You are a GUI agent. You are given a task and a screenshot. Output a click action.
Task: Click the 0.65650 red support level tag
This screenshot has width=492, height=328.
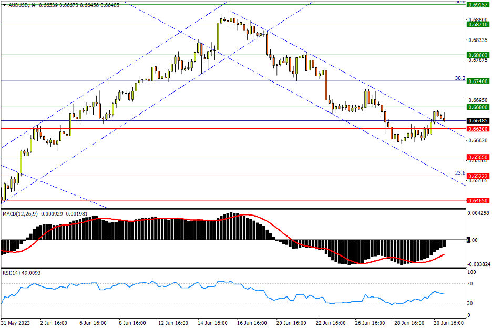click(478, 157)
